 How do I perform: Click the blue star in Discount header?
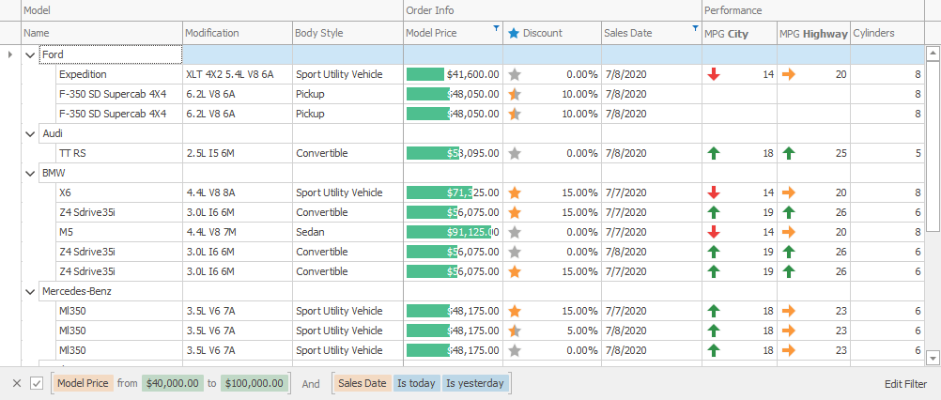513,34
